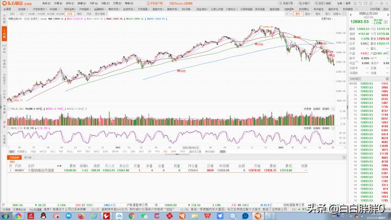Close the volume sub-chart panel icon
This screenshot has width=391, height=220.
[x=333, y=109]
